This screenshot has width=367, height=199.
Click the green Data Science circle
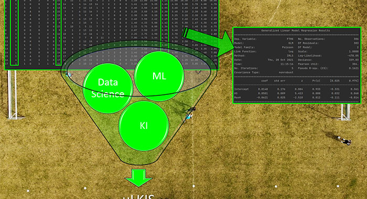(108, 88)
